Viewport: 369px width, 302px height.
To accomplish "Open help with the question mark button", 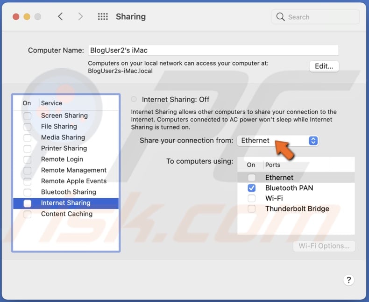I will 349,280.
